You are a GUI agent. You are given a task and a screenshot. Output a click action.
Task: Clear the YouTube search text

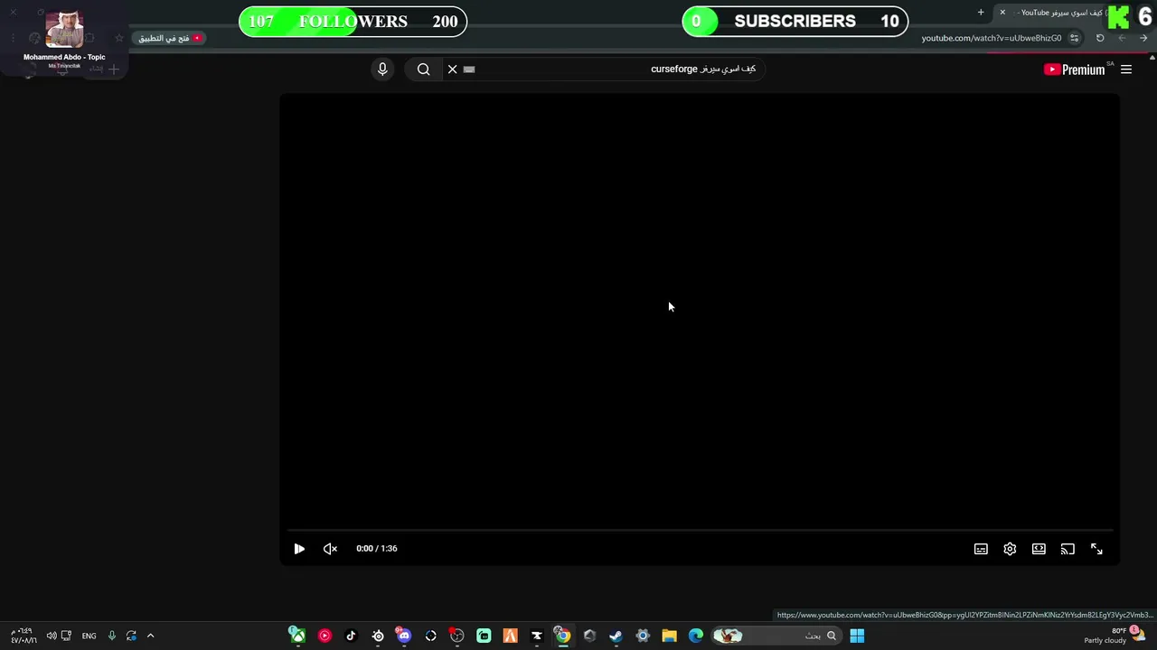point(453,70)
